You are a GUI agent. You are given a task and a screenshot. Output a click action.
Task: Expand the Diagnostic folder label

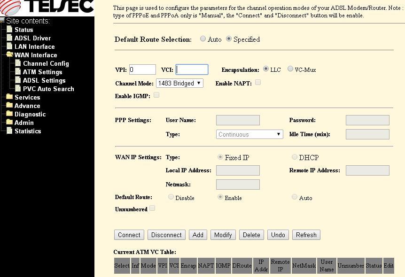pyautogui.click(x=30, y=115)
